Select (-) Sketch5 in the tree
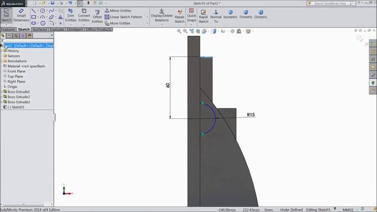 14,107
